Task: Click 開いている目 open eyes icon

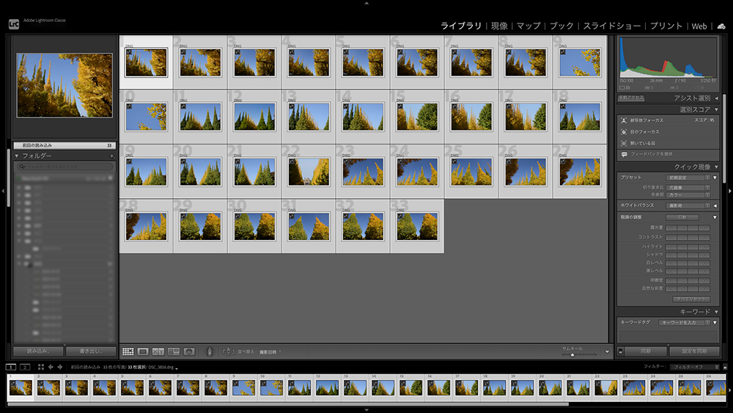Action: click(x=624, y=143)
